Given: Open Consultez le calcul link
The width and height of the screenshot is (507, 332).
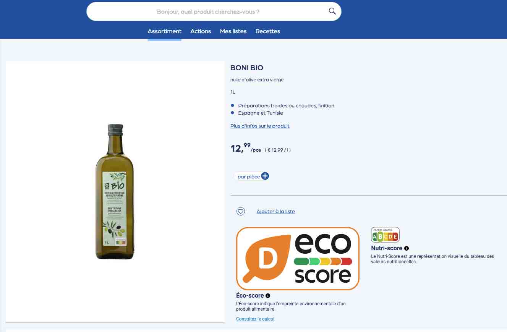Looking at the screenshot, I should (255, 319).
